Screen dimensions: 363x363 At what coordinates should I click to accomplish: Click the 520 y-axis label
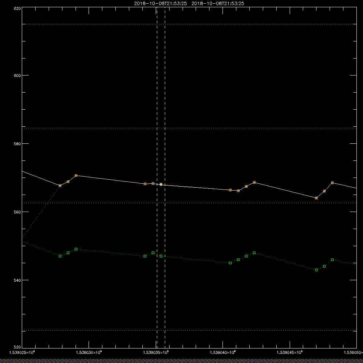(17, 347)
